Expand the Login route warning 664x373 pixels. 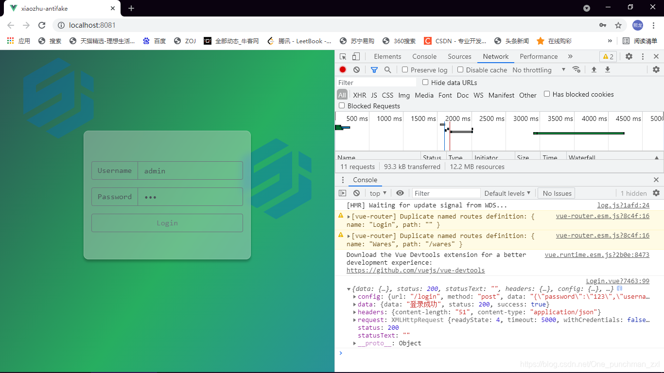coord(349,217)
